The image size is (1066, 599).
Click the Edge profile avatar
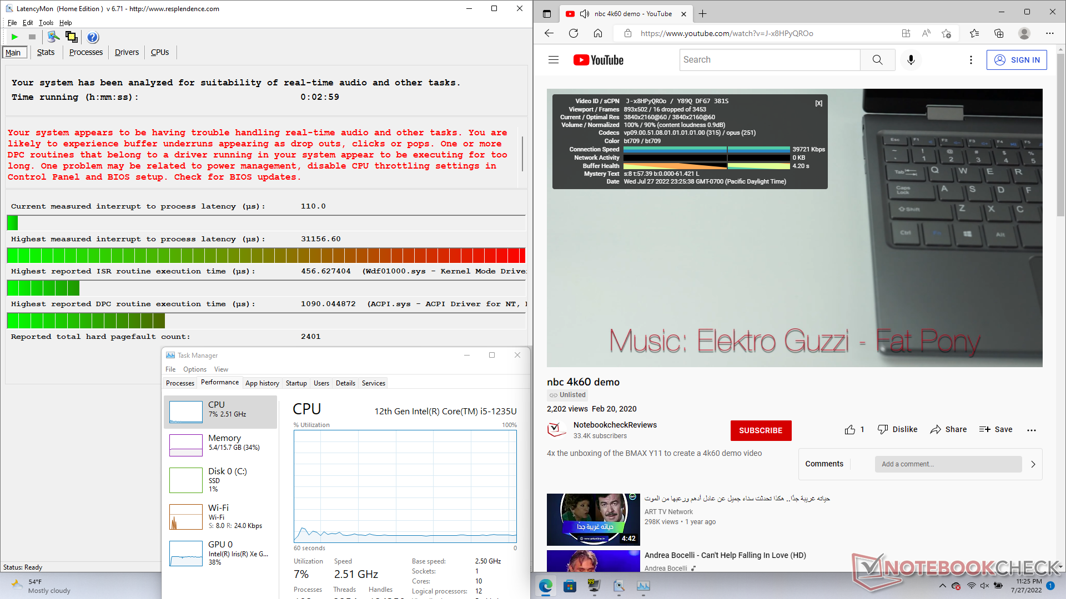tap(1024, 33)
